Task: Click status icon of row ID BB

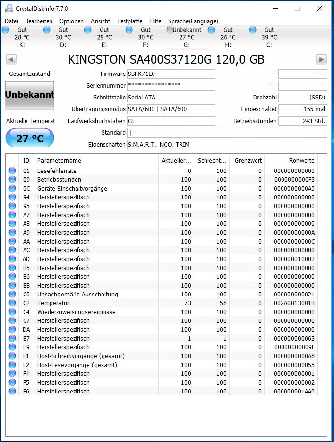Action: click(12, 285)
